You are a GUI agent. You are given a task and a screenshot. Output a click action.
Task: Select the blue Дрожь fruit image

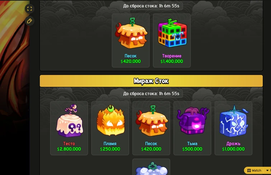234,121
